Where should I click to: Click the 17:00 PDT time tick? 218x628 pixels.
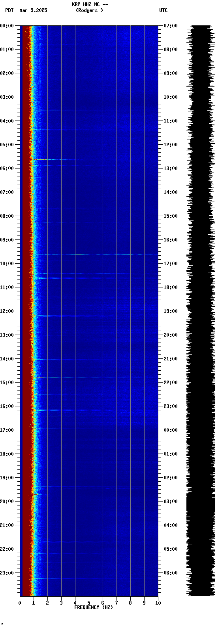7,430
